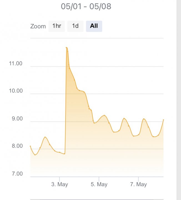Click the curve peak just right of 5. May
The height and width of the screenshot is (200, 181).
click(104, 115)
